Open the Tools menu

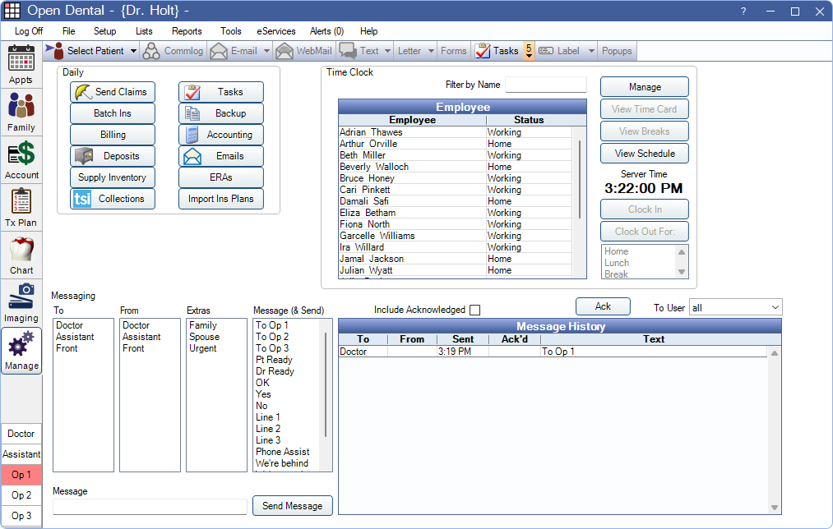pos(230,31)
